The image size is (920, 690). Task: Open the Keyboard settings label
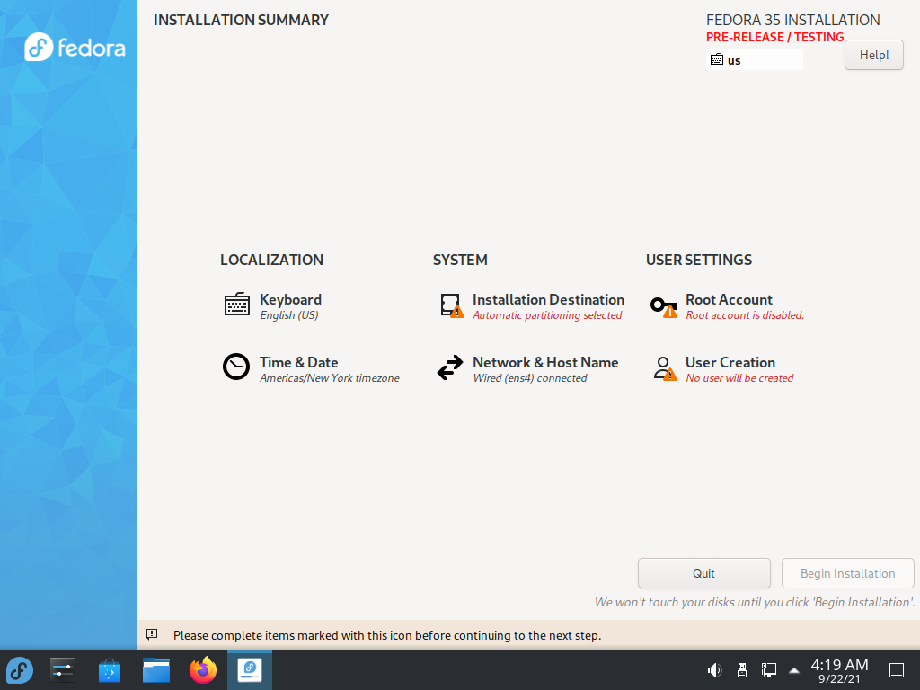(290, 300)
